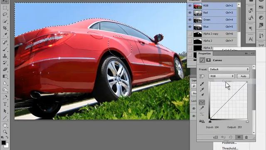Select the Lasso tool

tap(5, 15)
